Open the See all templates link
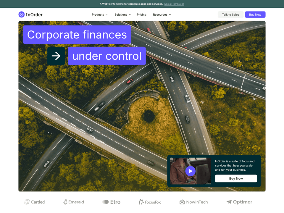The height and width of the screenshot is (213, 284). (174, 4)
